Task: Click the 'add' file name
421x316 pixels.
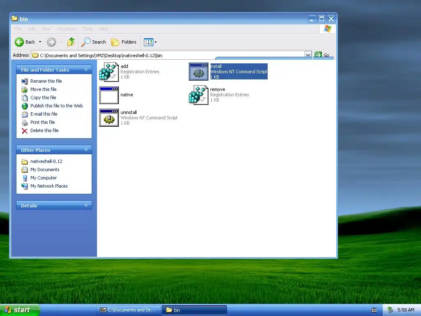Action: [x=124, y=66]
